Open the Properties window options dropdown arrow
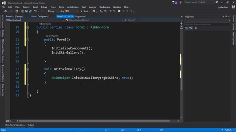Viewport: 236px width, 132px height. (223, 16)
